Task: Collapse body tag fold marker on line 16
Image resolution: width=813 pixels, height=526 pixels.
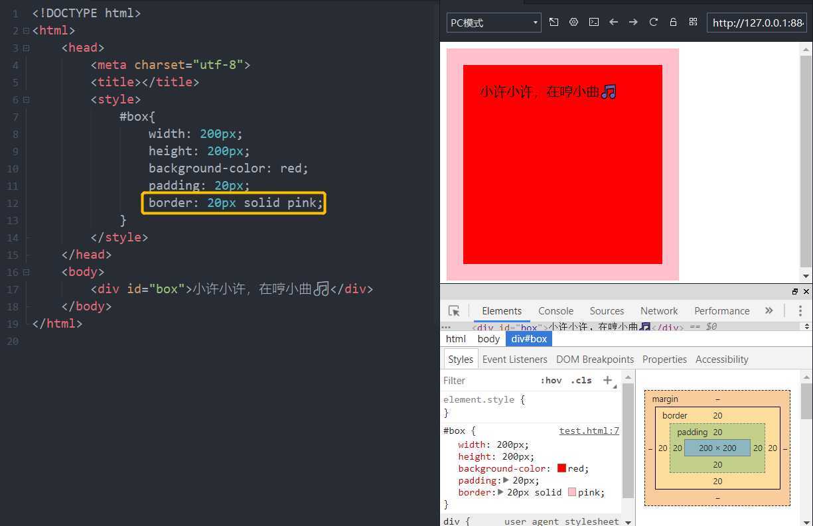Action: click(x=26, y=272)
